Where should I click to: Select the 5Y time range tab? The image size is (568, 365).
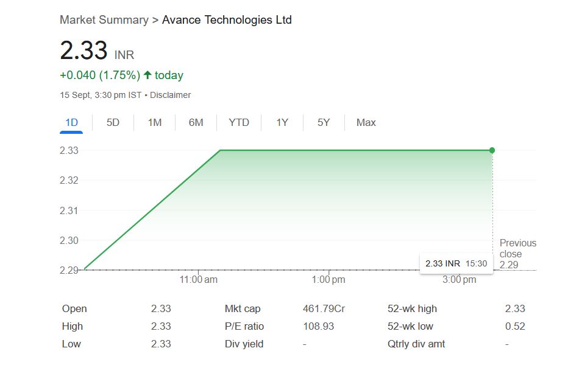click(x=324, y=122)
